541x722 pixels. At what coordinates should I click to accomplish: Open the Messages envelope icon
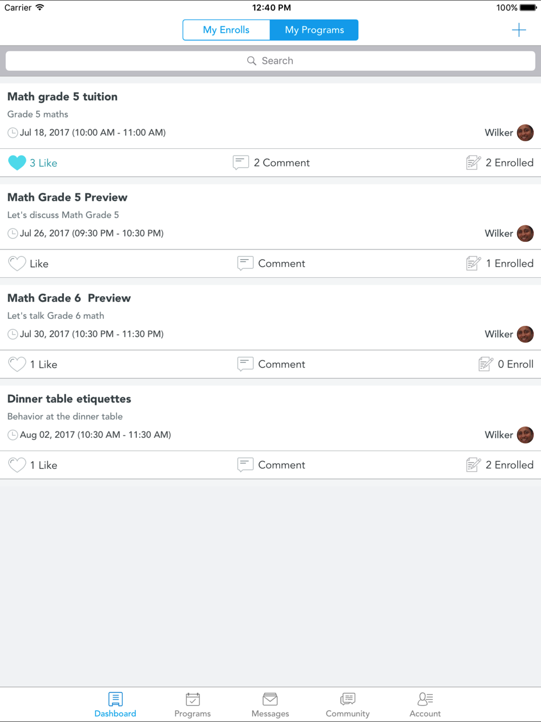coord(270,699)
